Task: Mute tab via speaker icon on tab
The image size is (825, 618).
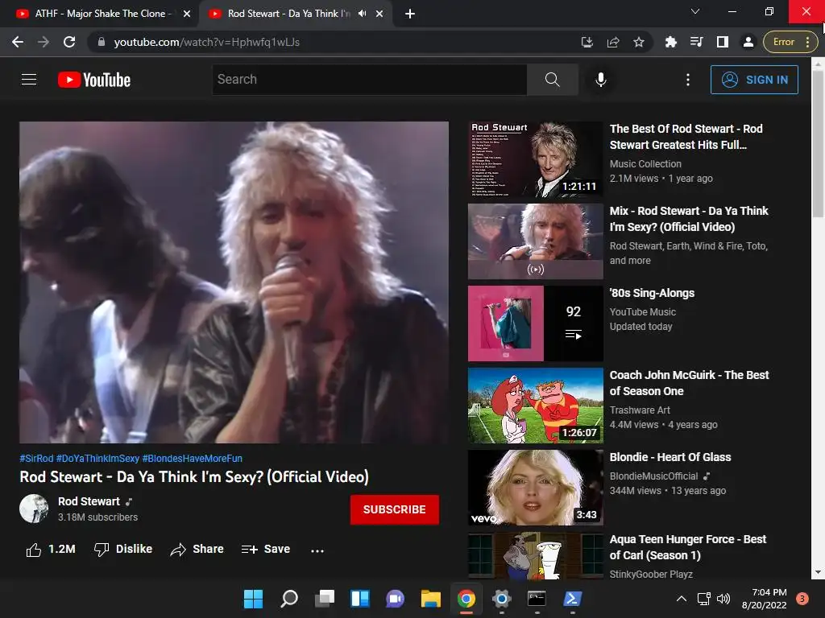Action: [x=362, y=14]
